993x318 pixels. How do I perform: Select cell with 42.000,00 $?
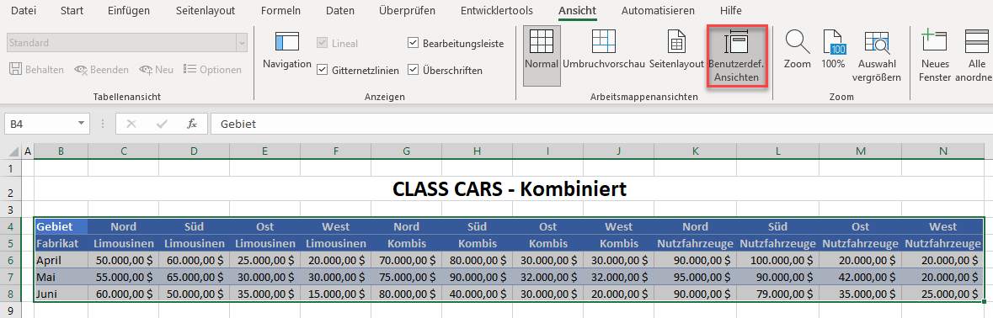pyautogui.click(x=860, y=277)
